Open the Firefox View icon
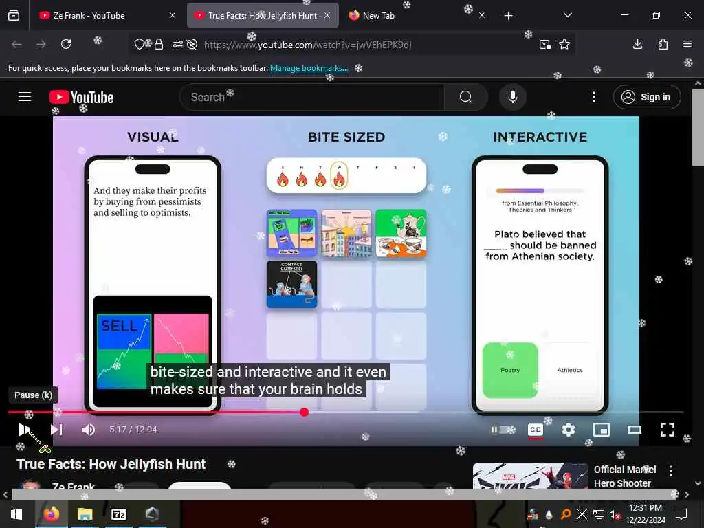 tap(14, 15)
